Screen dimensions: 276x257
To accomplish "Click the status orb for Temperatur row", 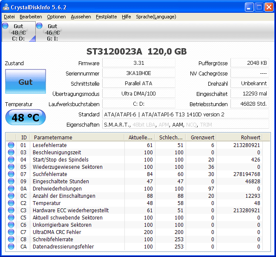I will [11, 203].
